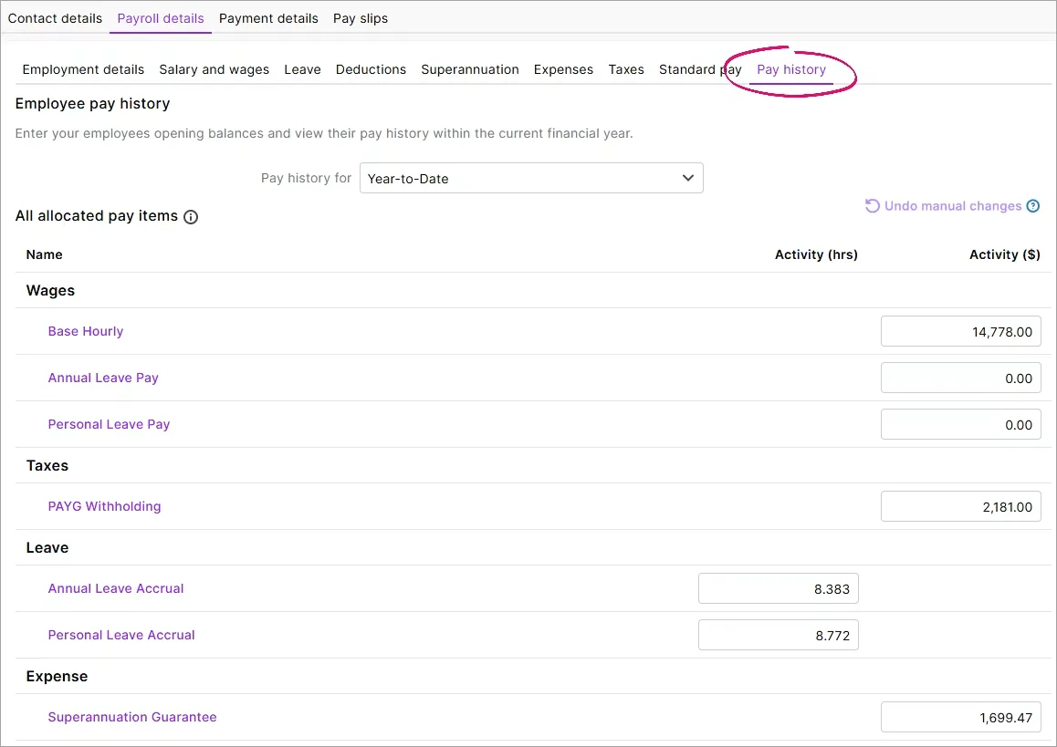1057x747 pixels.
Task: Select the Payroll details tab
Action: click(x=161, y=18)
